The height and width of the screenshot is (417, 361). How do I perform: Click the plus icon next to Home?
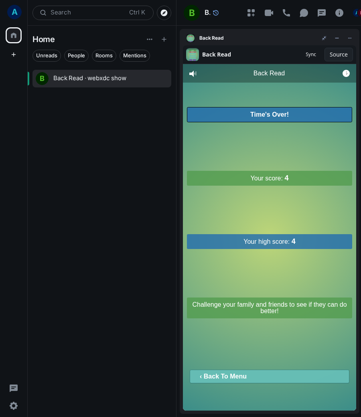164,39
